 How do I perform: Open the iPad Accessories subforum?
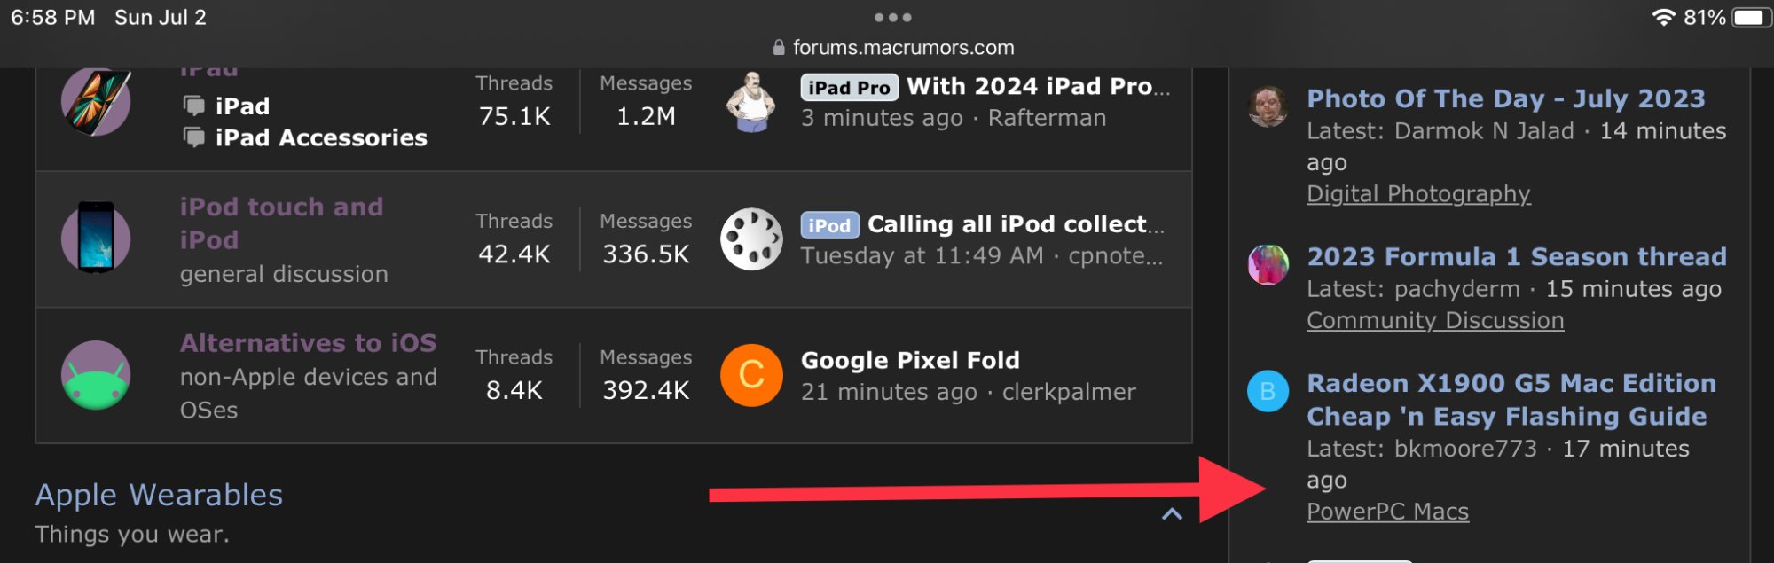(x=320, y=137)
